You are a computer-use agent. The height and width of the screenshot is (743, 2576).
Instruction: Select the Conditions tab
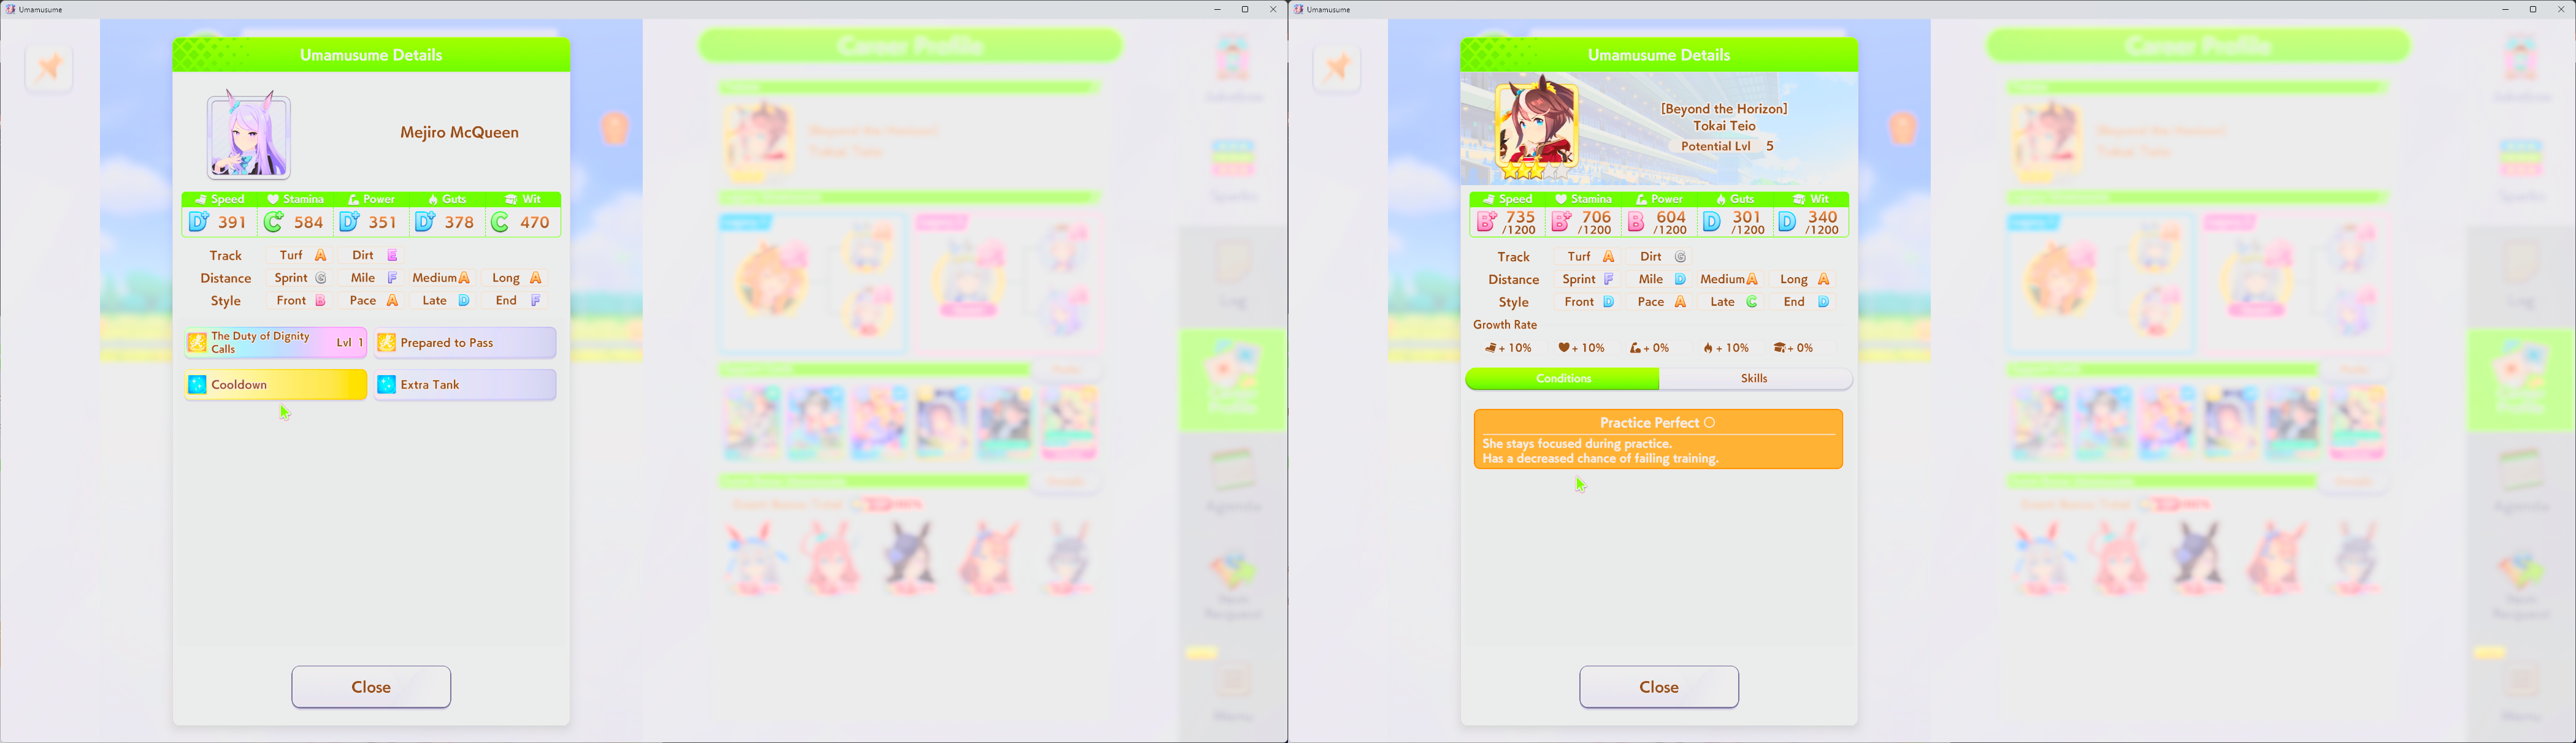click(x=1563, y=379)
